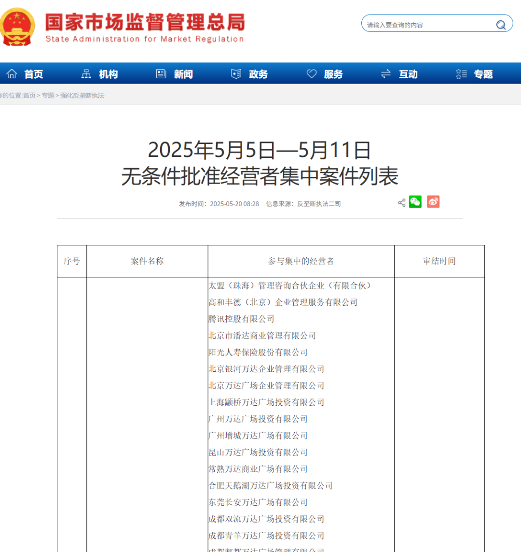
Task: Select row 上海颛桥万达广场投资有限公司
Action: tap(266, 402)
